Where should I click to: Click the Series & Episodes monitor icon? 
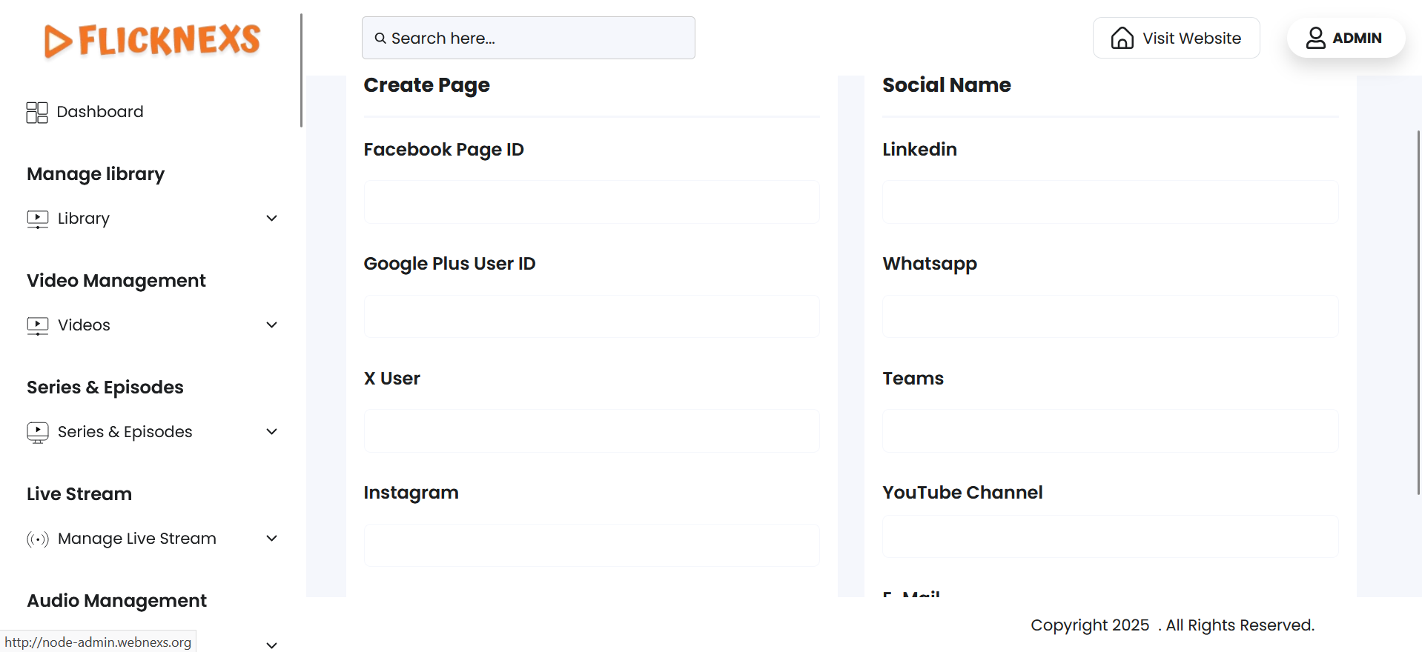point(38,432)
